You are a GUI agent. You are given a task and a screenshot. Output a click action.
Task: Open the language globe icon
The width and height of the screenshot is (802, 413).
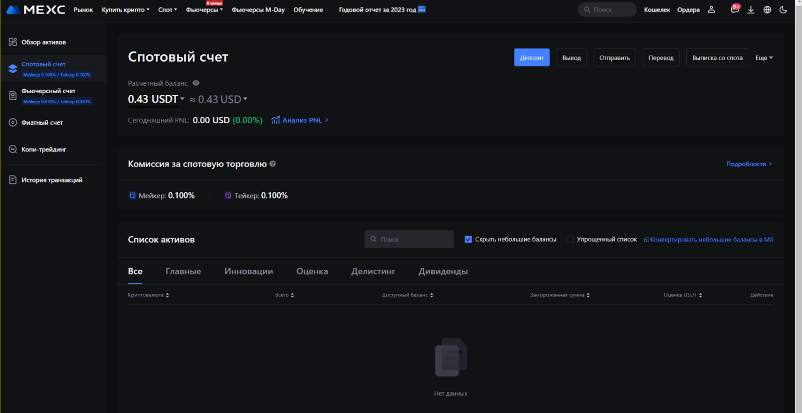click(x=767, y=10)
